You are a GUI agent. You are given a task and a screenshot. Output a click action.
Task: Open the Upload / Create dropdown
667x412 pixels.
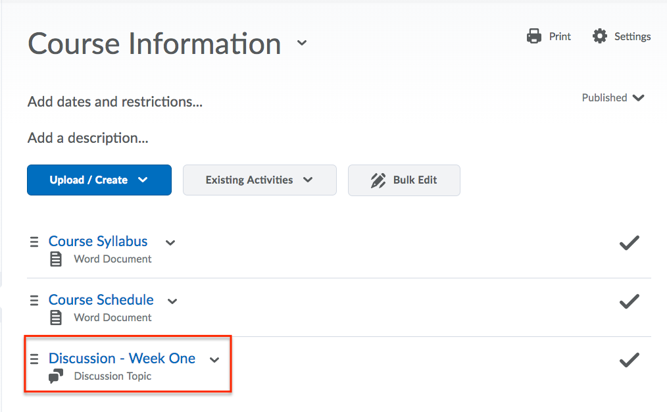pyautogui.click(x=99, y=180)
